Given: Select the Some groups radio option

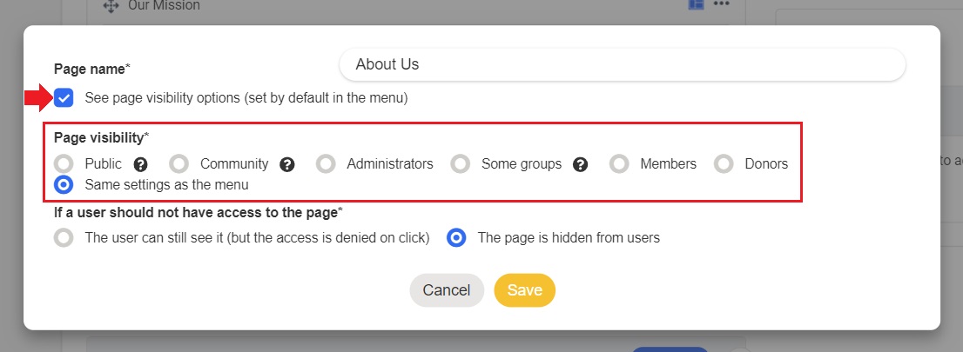Looking at the screenshot, I should [461, 163].
